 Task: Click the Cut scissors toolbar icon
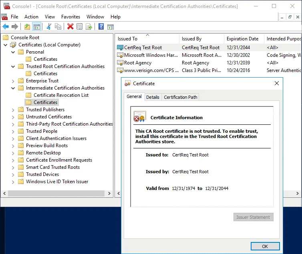coord(49,27)
